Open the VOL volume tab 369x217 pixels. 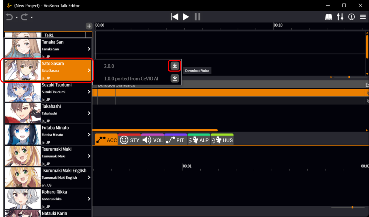153,140
